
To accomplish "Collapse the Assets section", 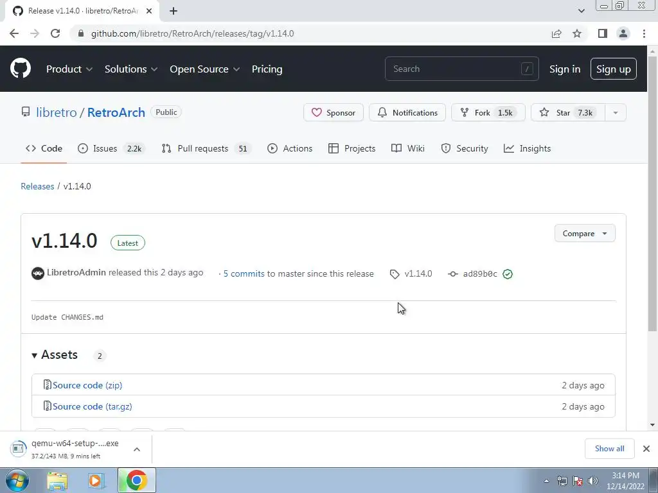I will tap(55, 355).
